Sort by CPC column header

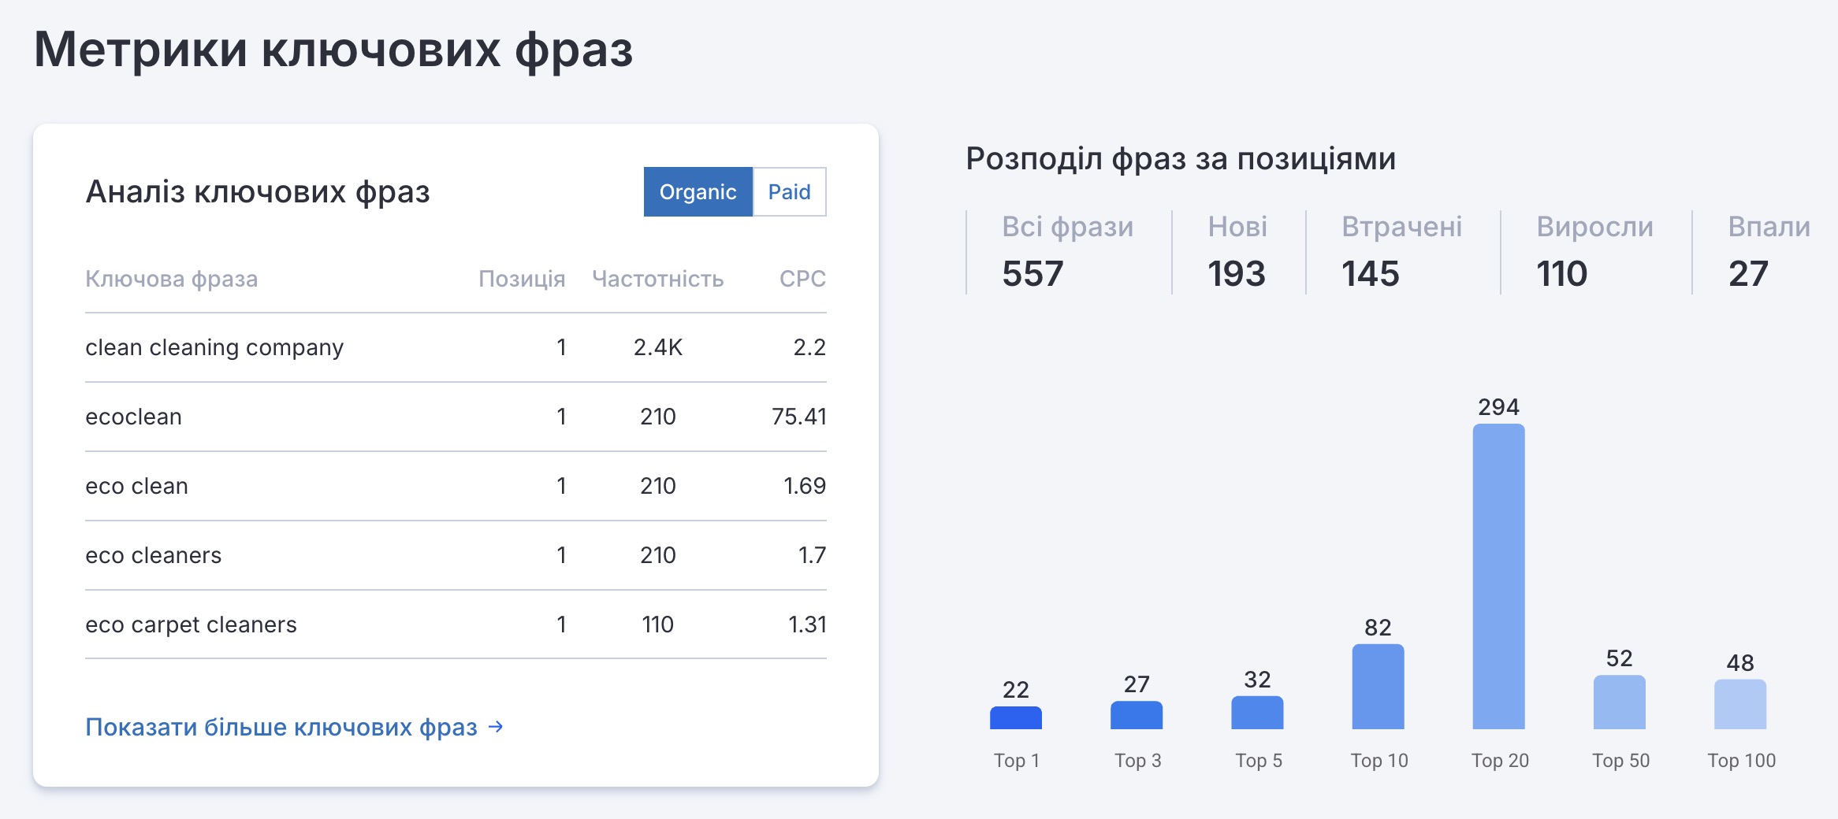point(802,279)
